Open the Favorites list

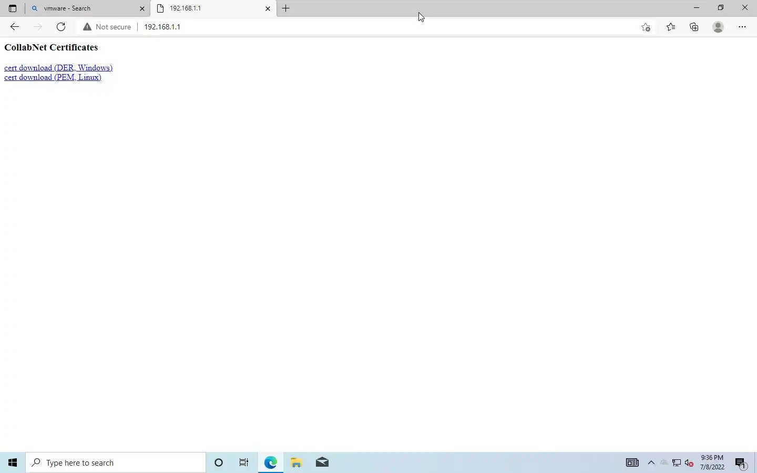coord(671,27)
